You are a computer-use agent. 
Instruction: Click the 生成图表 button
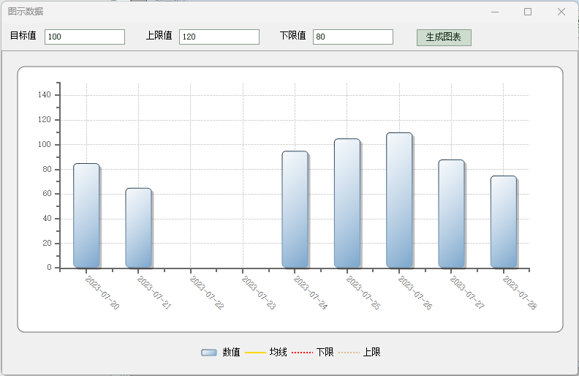tap(444, 37)
